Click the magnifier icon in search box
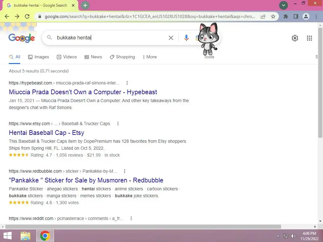The height and width of the screenshot is (242, 323). click(x=49, y=37)
